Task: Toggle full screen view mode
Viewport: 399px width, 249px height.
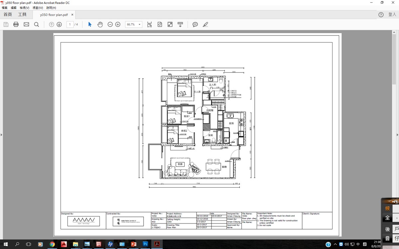Action: point(170,24)
